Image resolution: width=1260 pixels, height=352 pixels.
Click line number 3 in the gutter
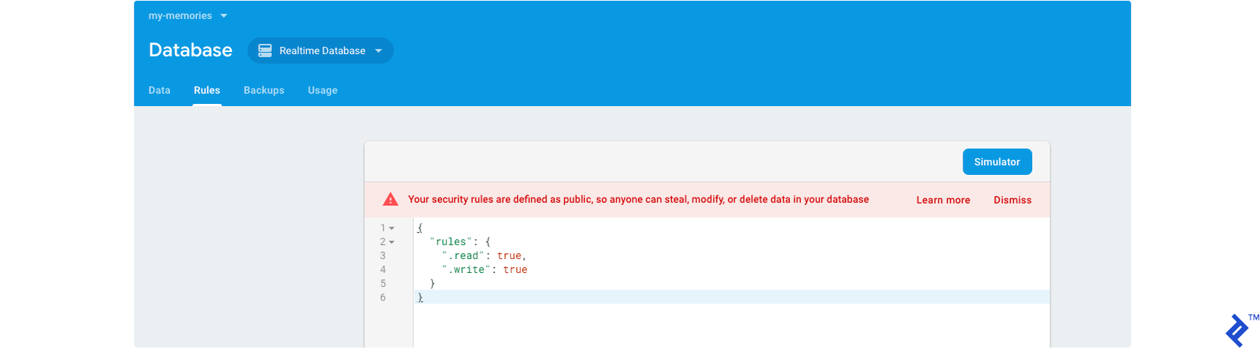(x=382, y=256)
